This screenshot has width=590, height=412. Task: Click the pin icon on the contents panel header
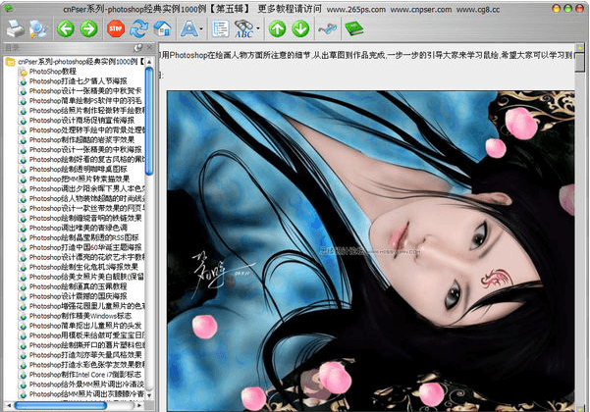pos(138,48)
